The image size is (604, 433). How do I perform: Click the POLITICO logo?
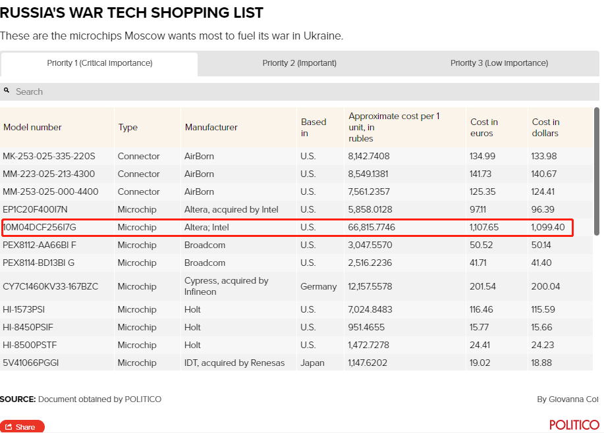point(574,425)
